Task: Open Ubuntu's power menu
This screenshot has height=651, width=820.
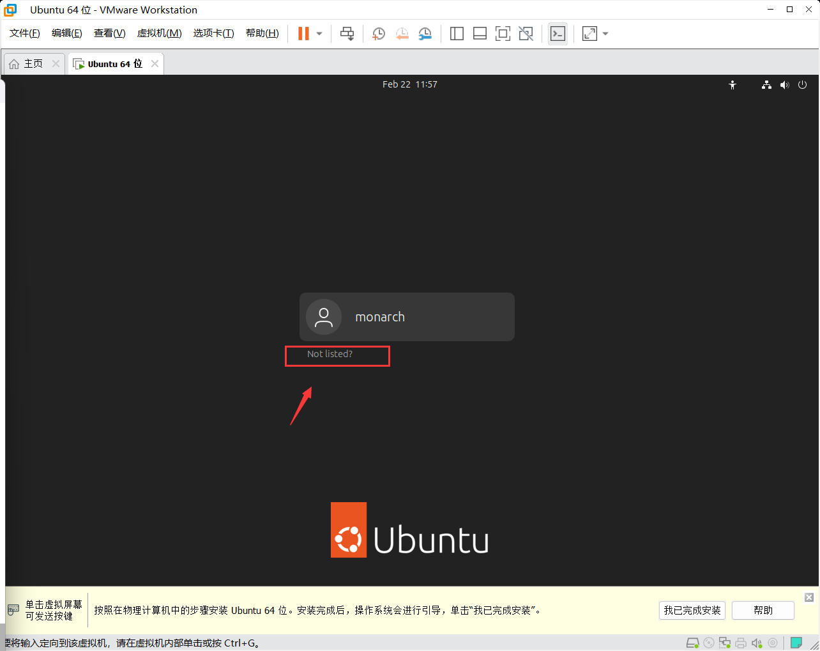Action: click(802, 84)
